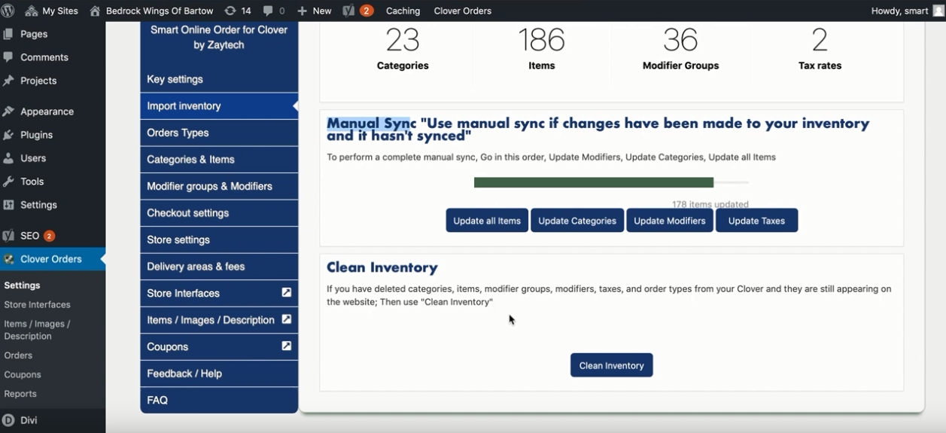Open Store Interfaces in plugin menu
Image resolution: width=946 pixels, height=433 pixels.
[219, 293]
